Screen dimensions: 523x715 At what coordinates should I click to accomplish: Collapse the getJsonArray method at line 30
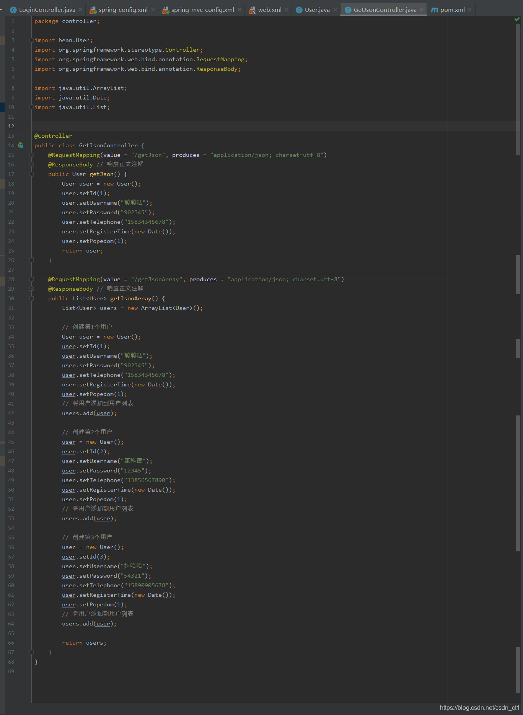(x=32, y=298)
